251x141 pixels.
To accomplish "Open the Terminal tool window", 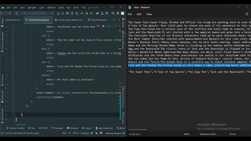I will (73, 128).
